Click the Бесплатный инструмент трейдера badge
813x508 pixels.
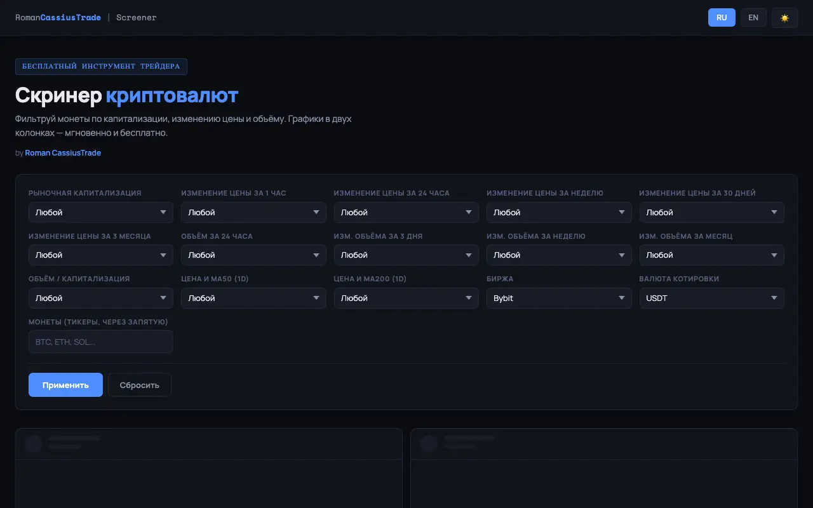click(101, 66)
